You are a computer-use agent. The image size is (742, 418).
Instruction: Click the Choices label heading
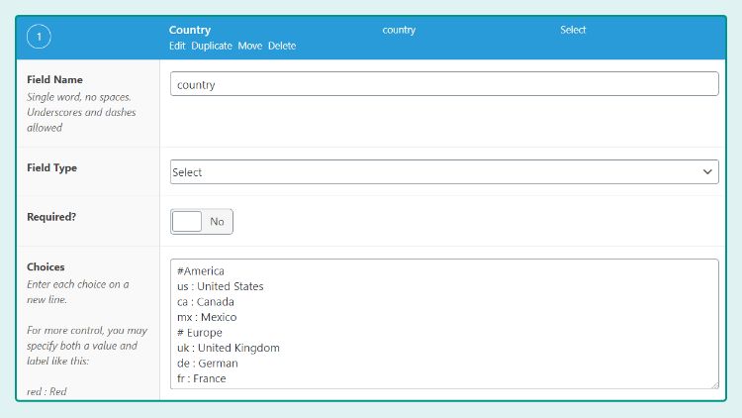coord(46,266)
